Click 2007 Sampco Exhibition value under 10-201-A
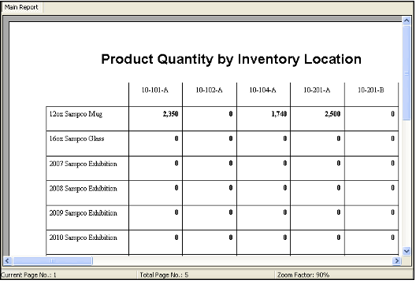This screenshot has height=291, width=416. (x=339, y=164)
